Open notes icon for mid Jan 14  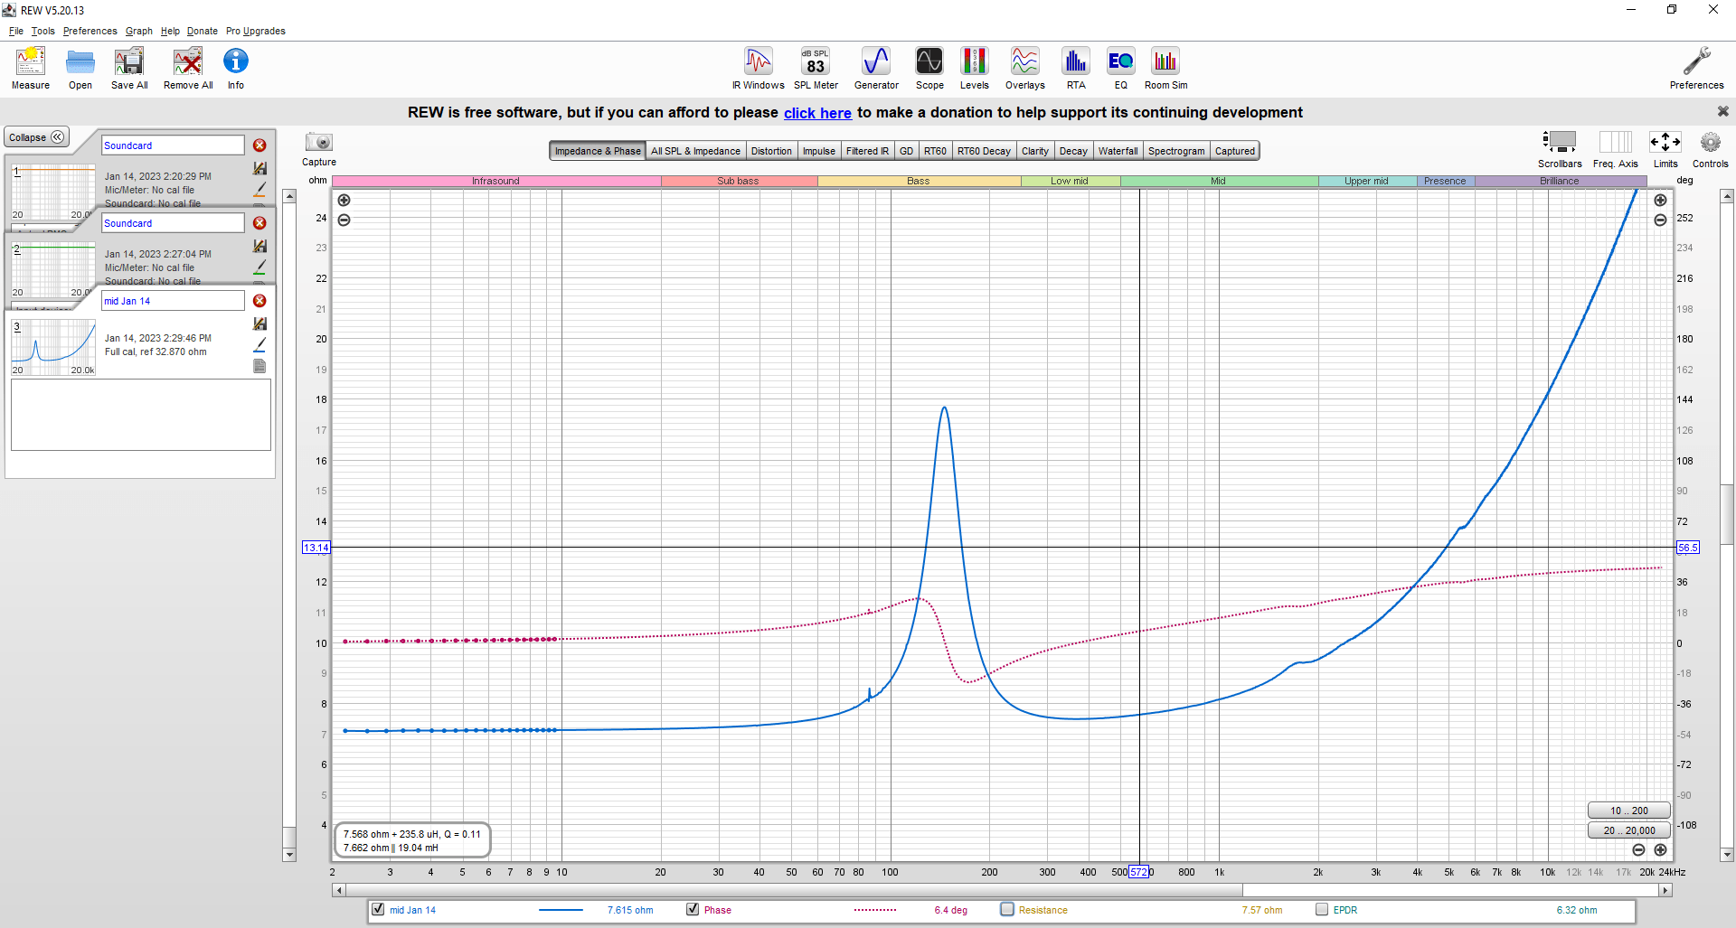click(259, 366)
